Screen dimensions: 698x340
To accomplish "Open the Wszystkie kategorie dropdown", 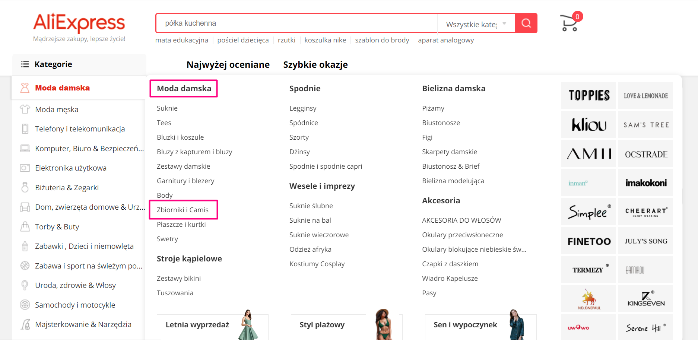I will 476,24.
